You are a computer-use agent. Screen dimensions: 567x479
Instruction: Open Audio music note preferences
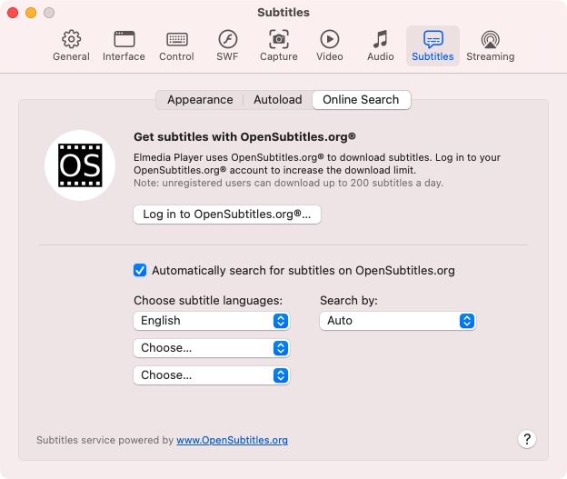pos(381,45)
